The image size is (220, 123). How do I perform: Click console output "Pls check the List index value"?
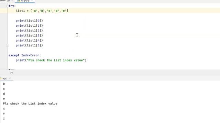(x=30, y=104)
